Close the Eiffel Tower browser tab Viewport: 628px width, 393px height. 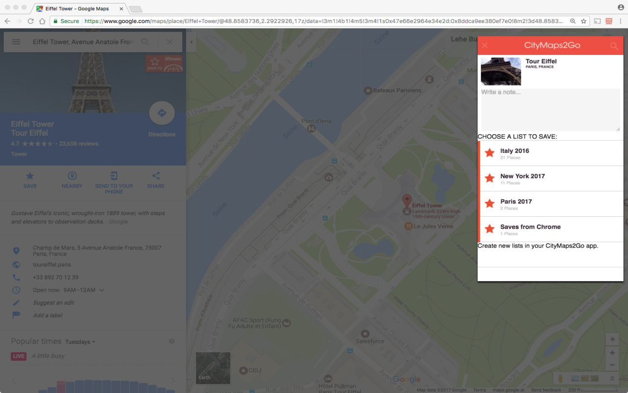click(121, 8)
